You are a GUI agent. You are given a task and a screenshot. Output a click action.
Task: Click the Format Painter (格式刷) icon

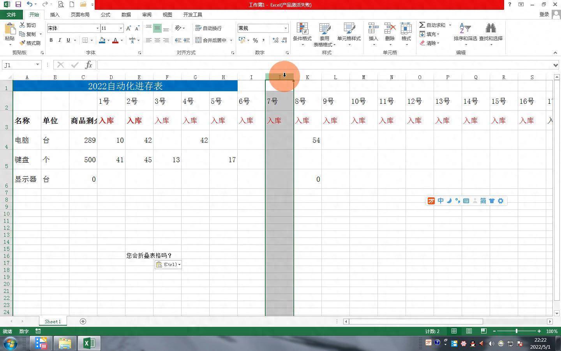[23, 43]
